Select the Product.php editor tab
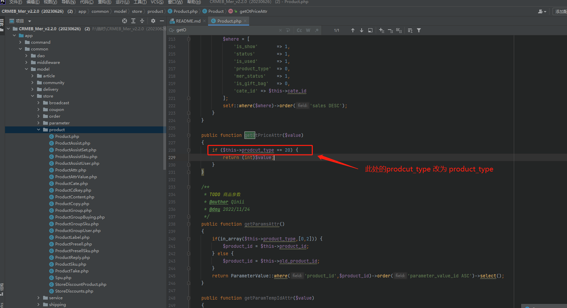567x308 pixels. click(x=229, y=21)
